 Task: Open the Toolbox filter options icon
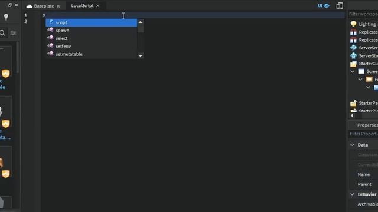(x=13, y=33)
